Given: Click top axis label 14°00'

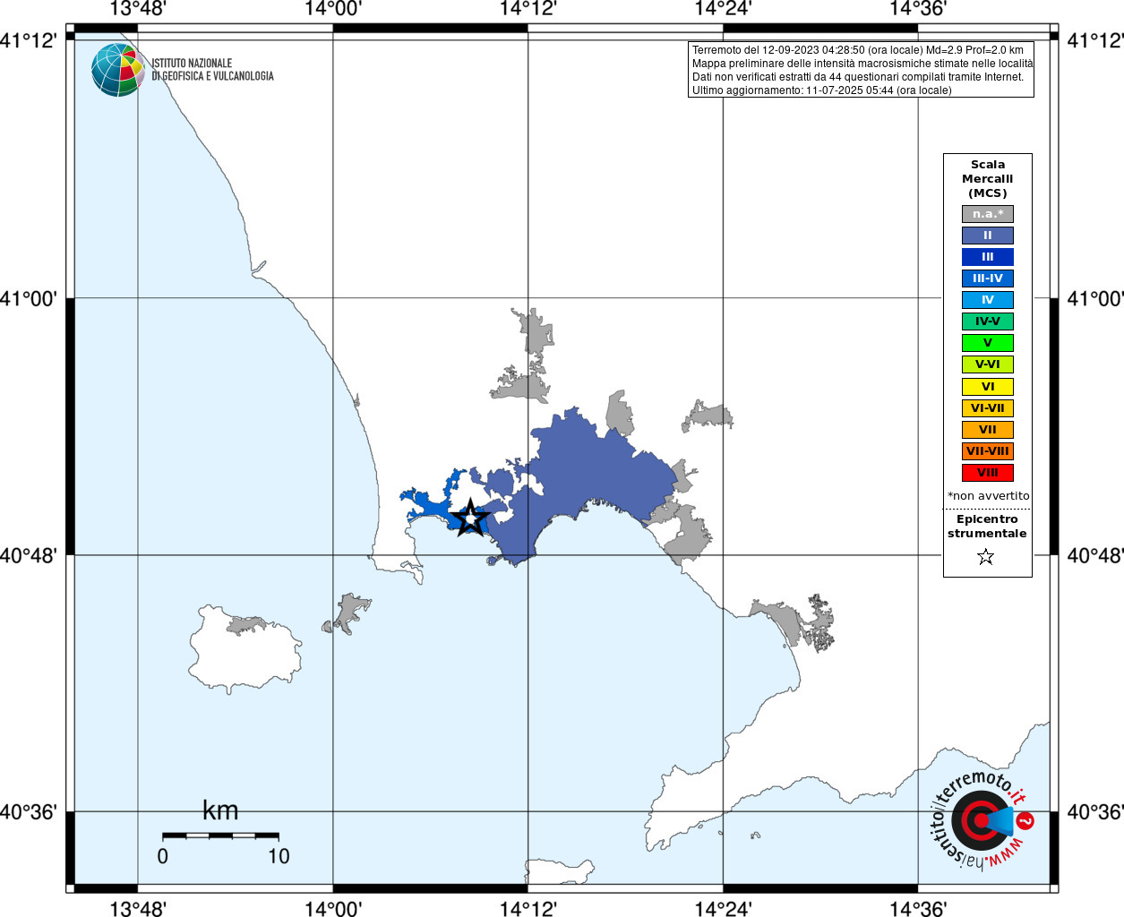Looking at the screenshot, I should [333, 9].
